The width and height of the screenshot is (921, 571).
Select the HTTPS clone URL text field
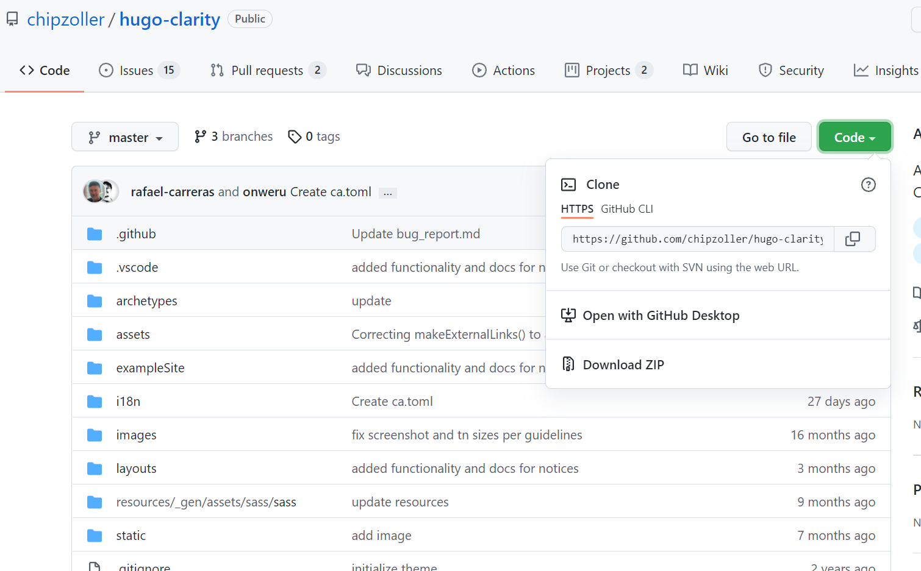[x=697, y=239]
